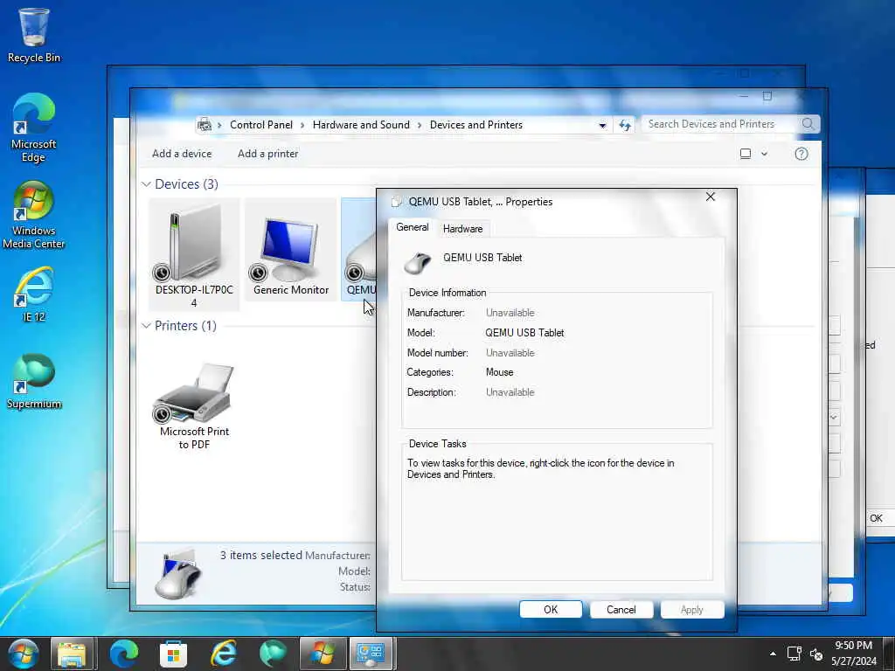Switch to the Hardware tab
Image resolution: width=895 pixels, height=671 pixels.
click(x=462, y=229)
